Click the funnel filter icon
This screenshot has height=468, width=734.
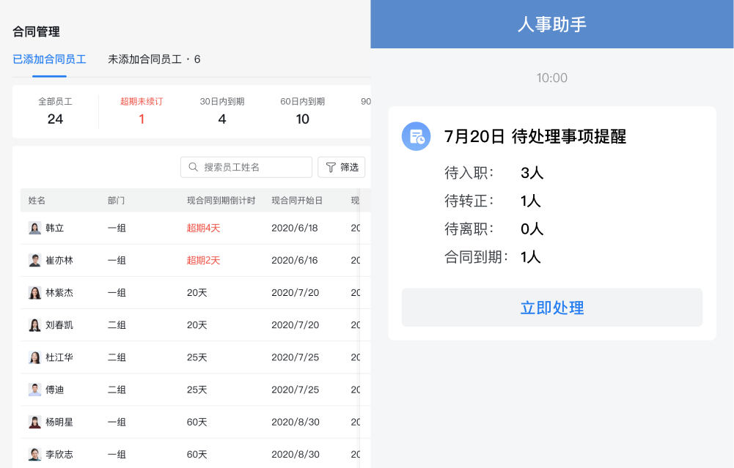coord(331,168)
